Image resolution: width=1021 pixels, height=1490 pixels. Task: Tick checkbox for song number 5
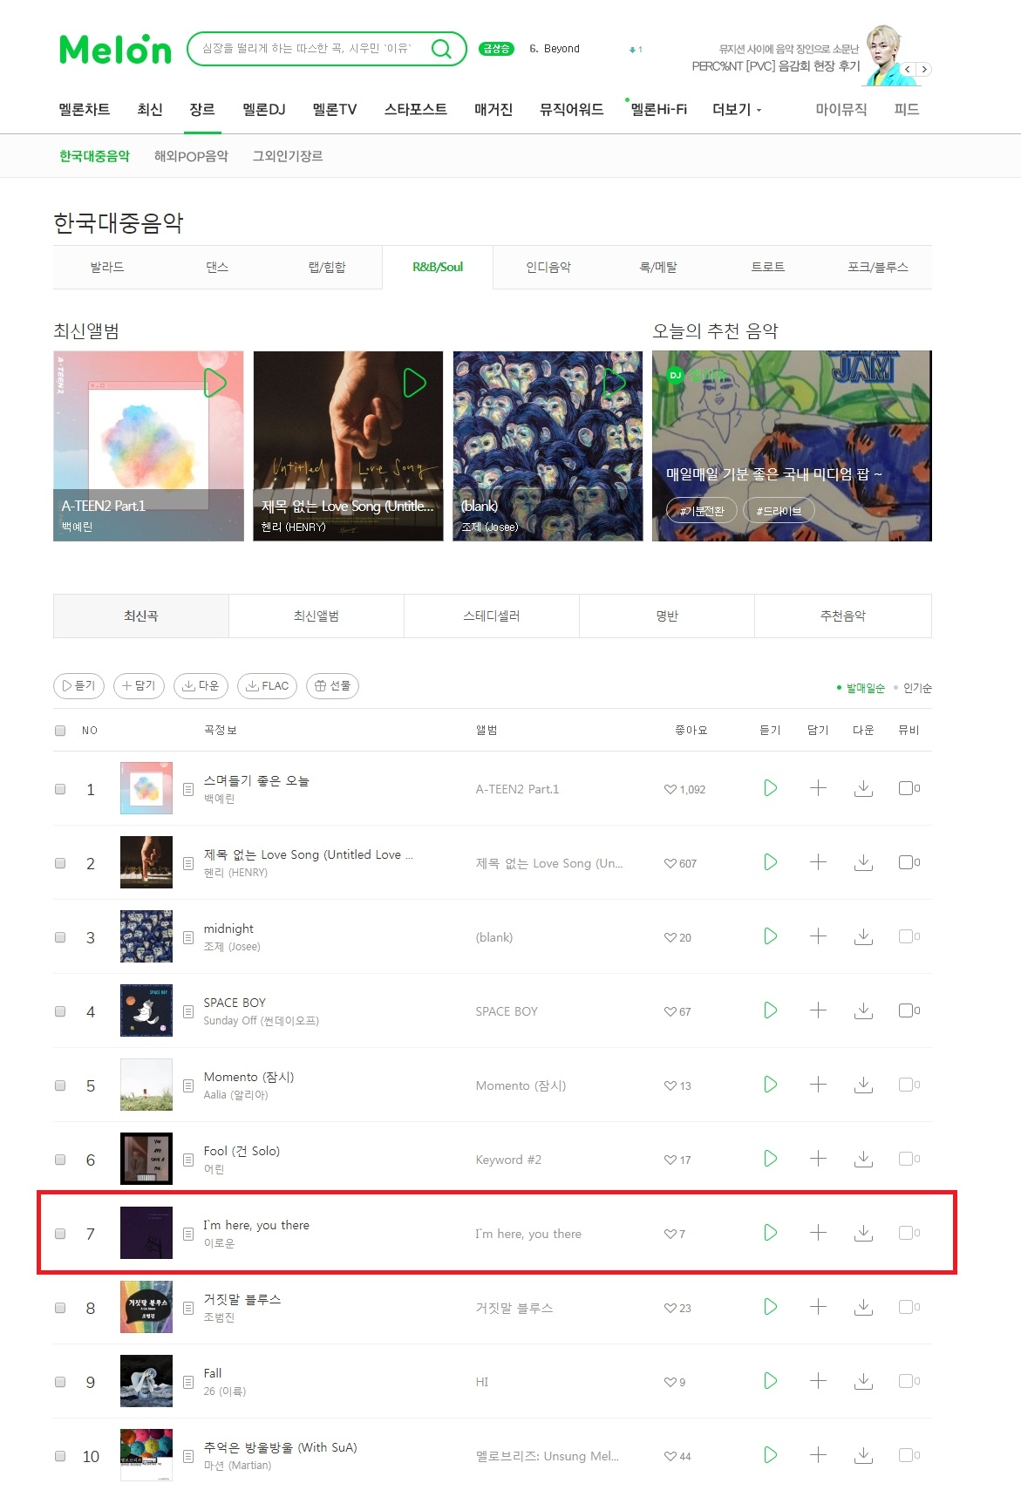coord(60,1085)
